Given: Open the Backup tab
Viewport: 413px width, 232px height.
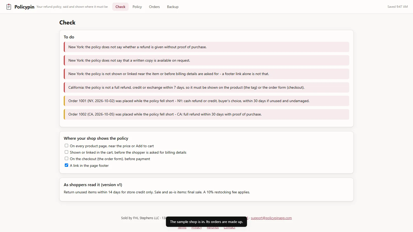Looking at the screenshot, I should [x=173, y=7].
